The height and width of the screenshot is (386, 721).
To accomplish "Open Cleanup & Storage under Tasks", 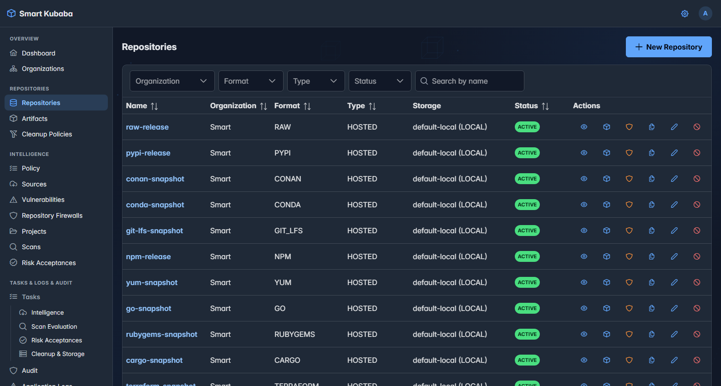I will 58,354.
